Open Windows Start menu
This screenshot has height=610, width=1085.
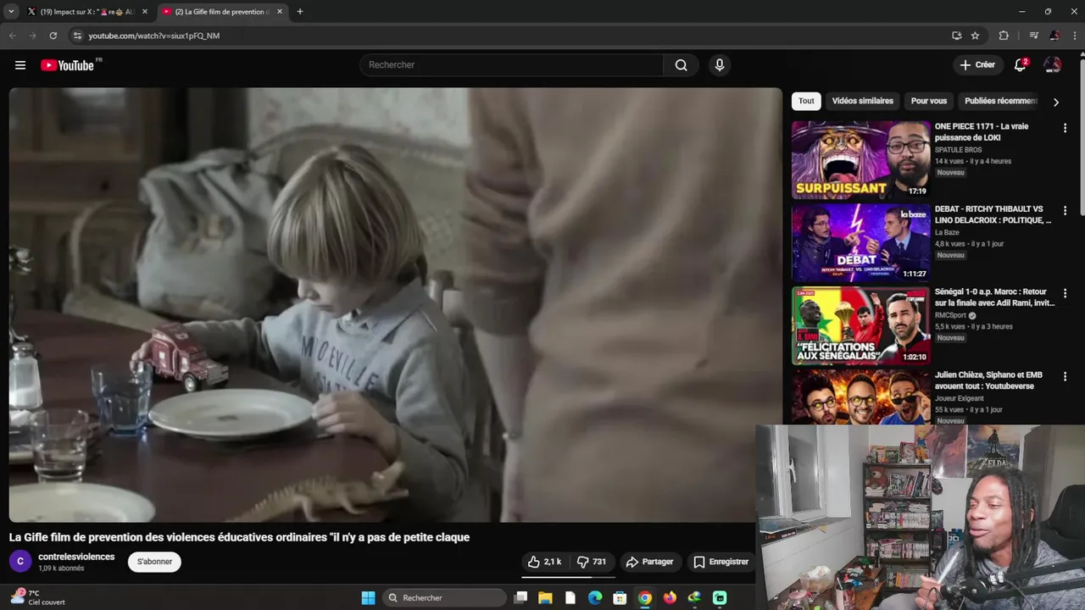[x=368, y=598]
